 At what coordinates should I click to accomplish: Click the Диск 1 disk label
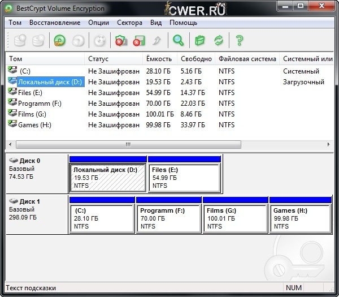pyautogui.click(x=29, y=201)
